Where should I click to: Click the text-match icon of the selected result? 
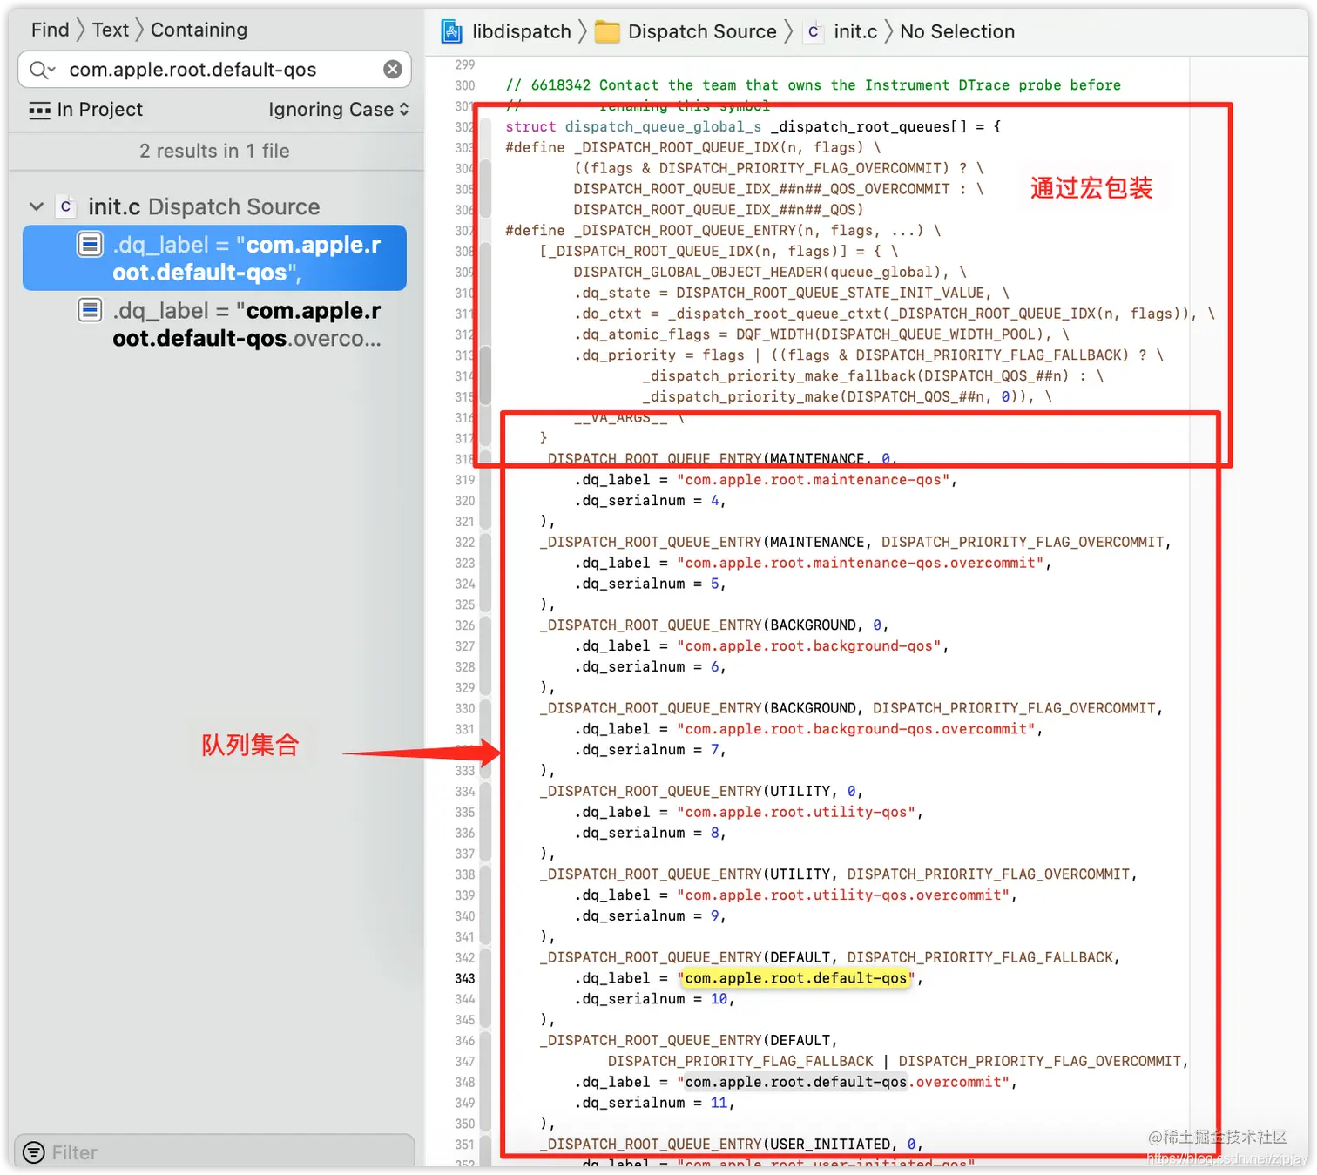pyautogui.click(x=91, y=244)
